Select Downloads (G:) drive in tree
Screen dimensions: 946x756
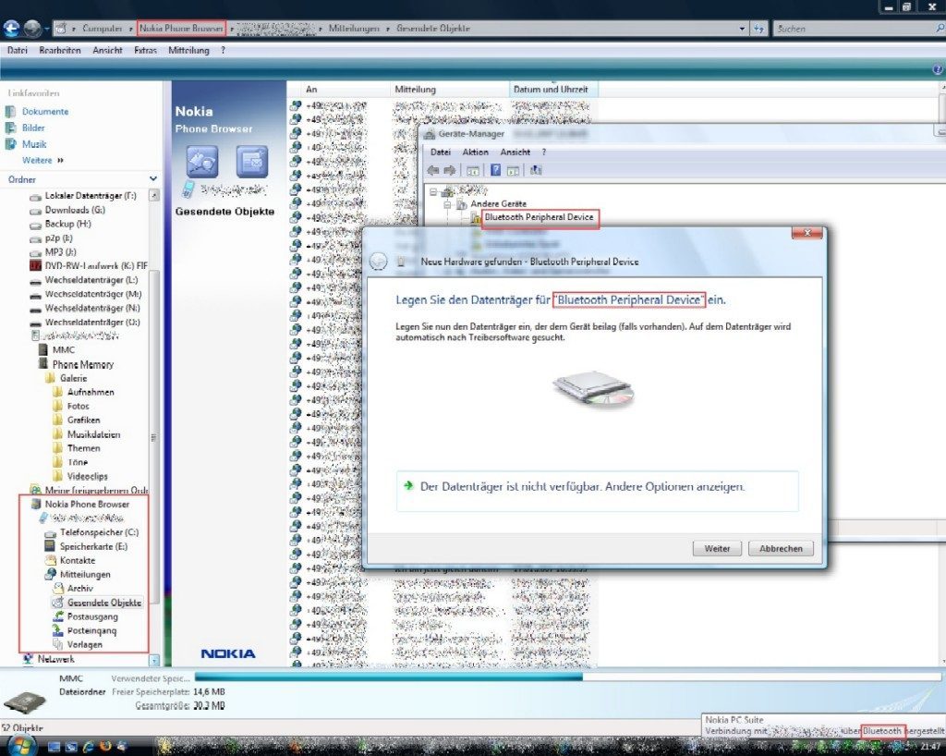pyautogui.click(x=75, y=210)
